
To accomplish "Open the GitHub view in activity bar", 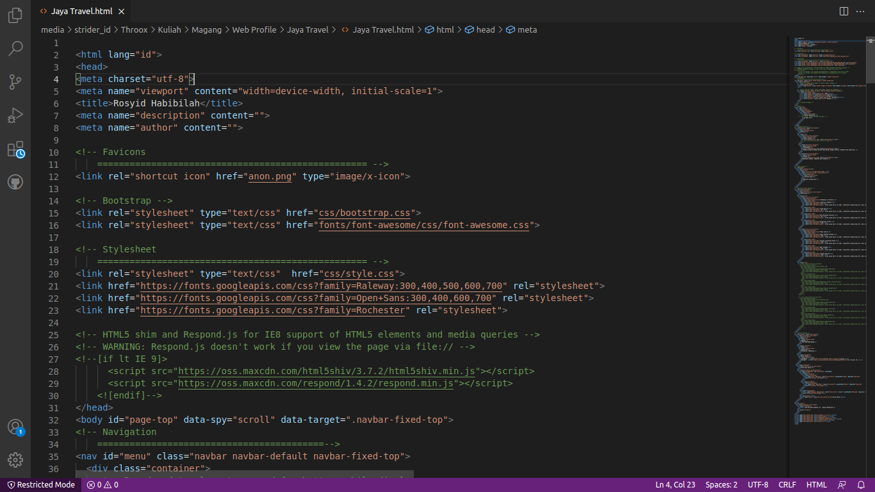I will (15, 183).
